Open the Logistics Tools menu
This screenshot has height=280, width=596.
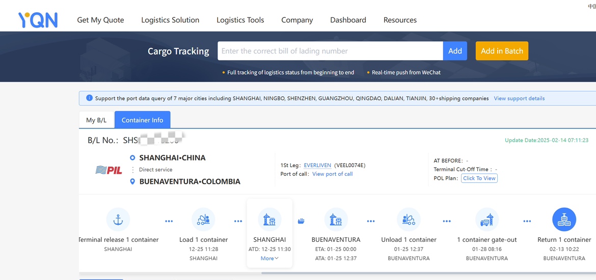coord(240,20)
